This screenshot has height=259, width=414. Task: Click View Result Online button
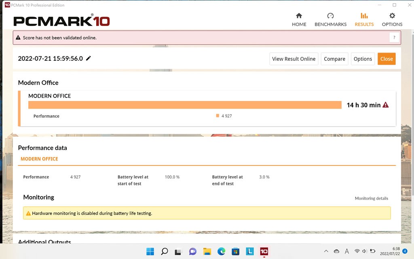(294, 59)
